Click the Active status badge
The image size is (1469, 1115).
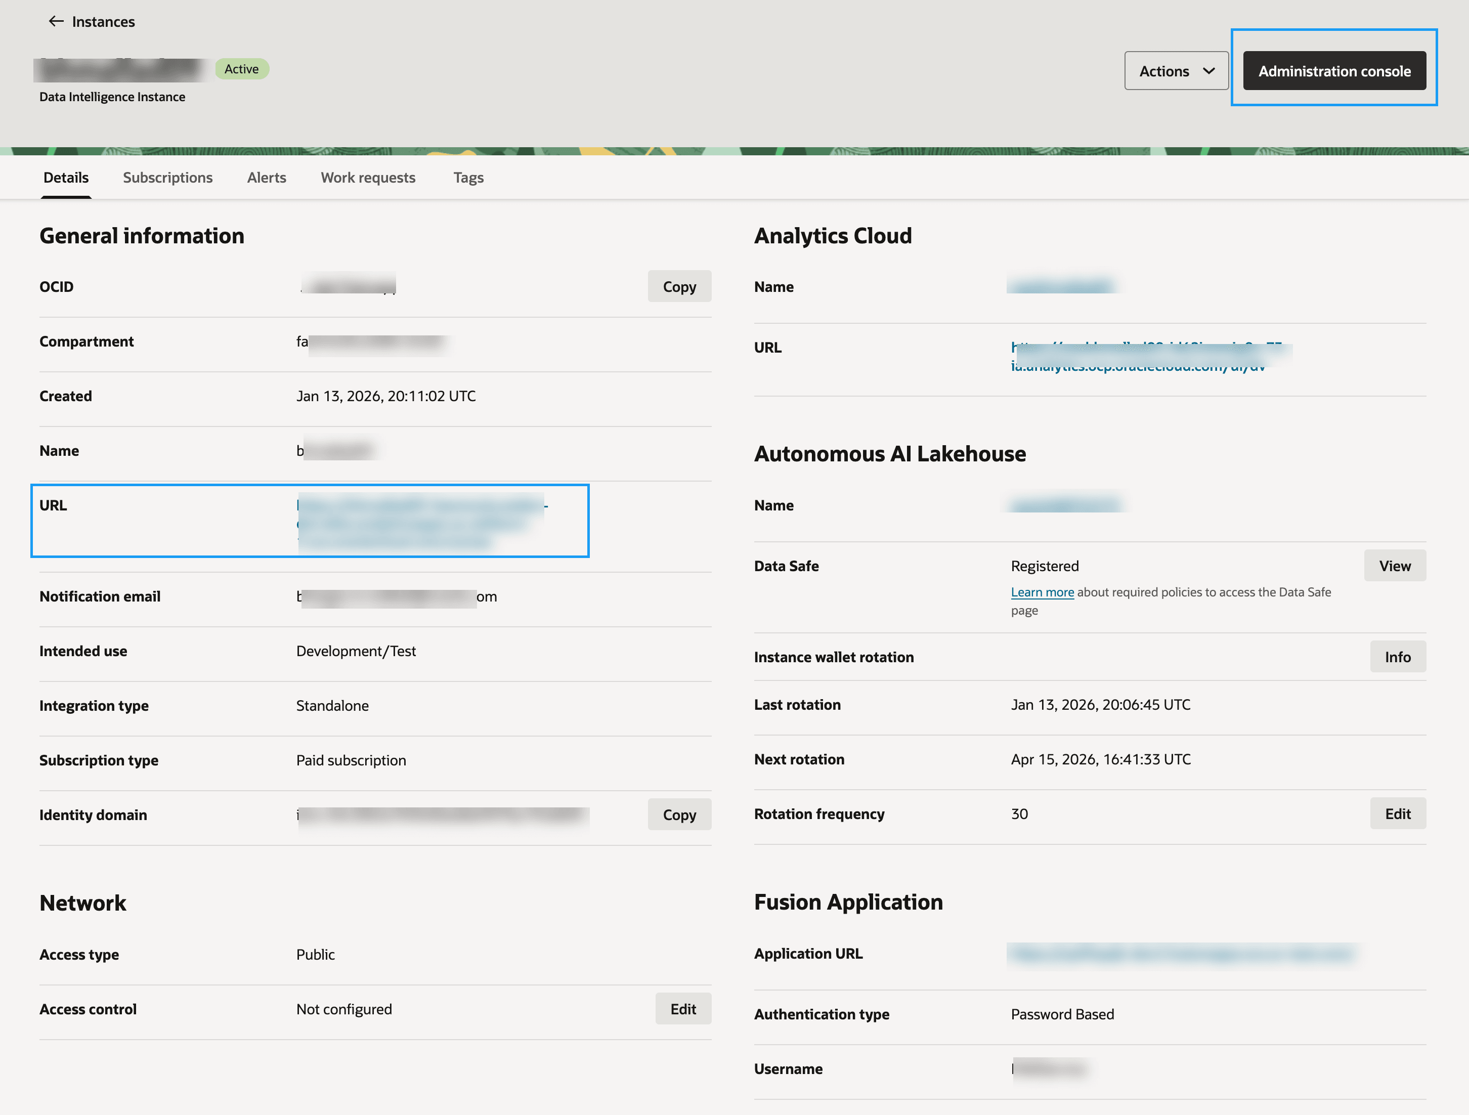pyautogui.click(x=241, y=68)
